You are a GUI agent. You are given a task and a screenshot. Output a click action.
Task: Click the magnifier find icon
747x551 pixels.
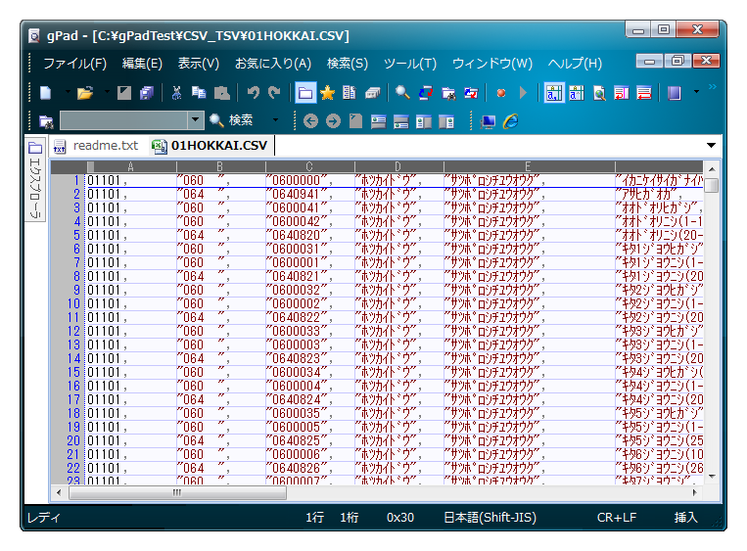(x=401, y=93)
